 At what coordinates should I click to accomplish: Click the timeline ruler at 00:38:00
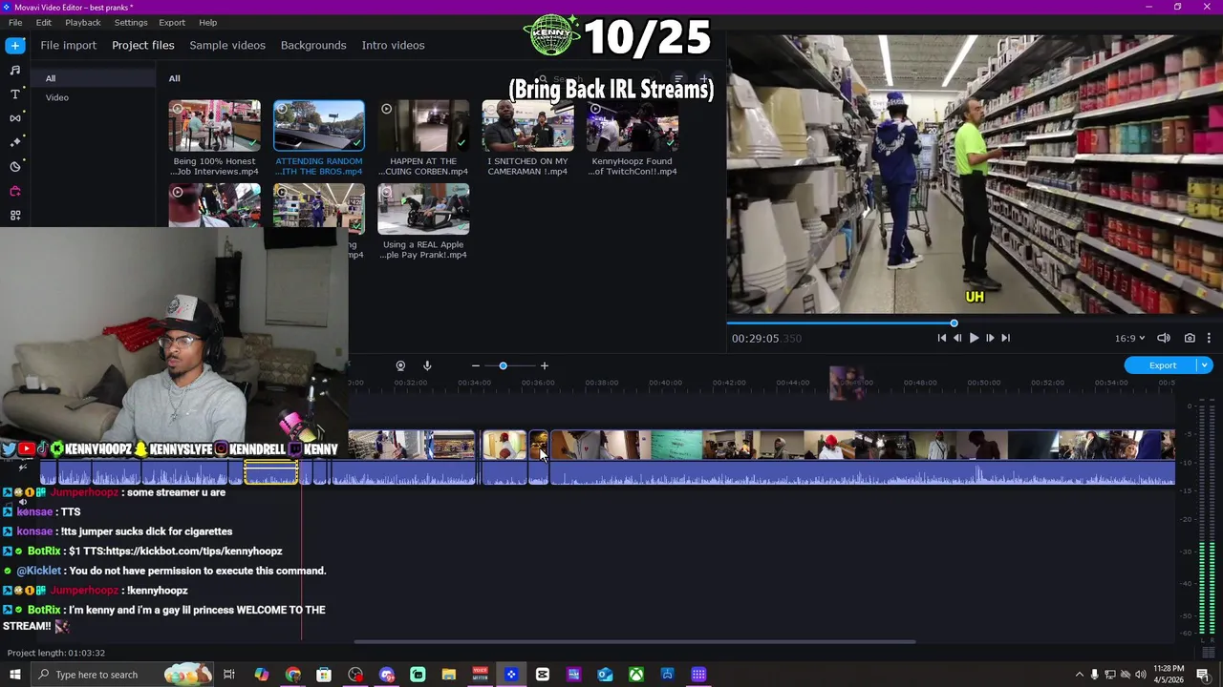coord(601,383)
